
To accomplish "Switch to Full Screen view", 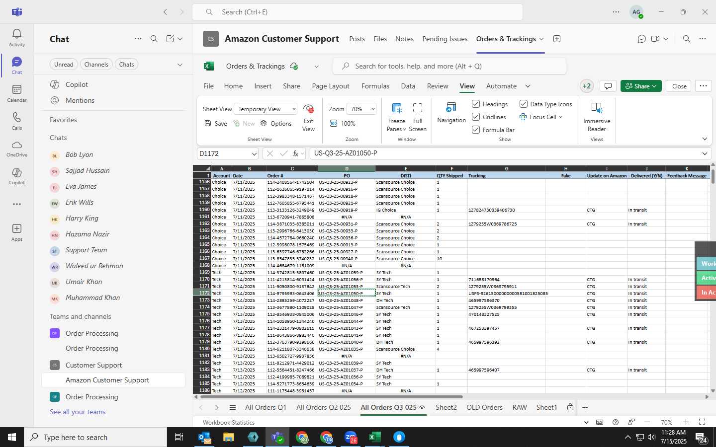I will [x=418, y=118].
